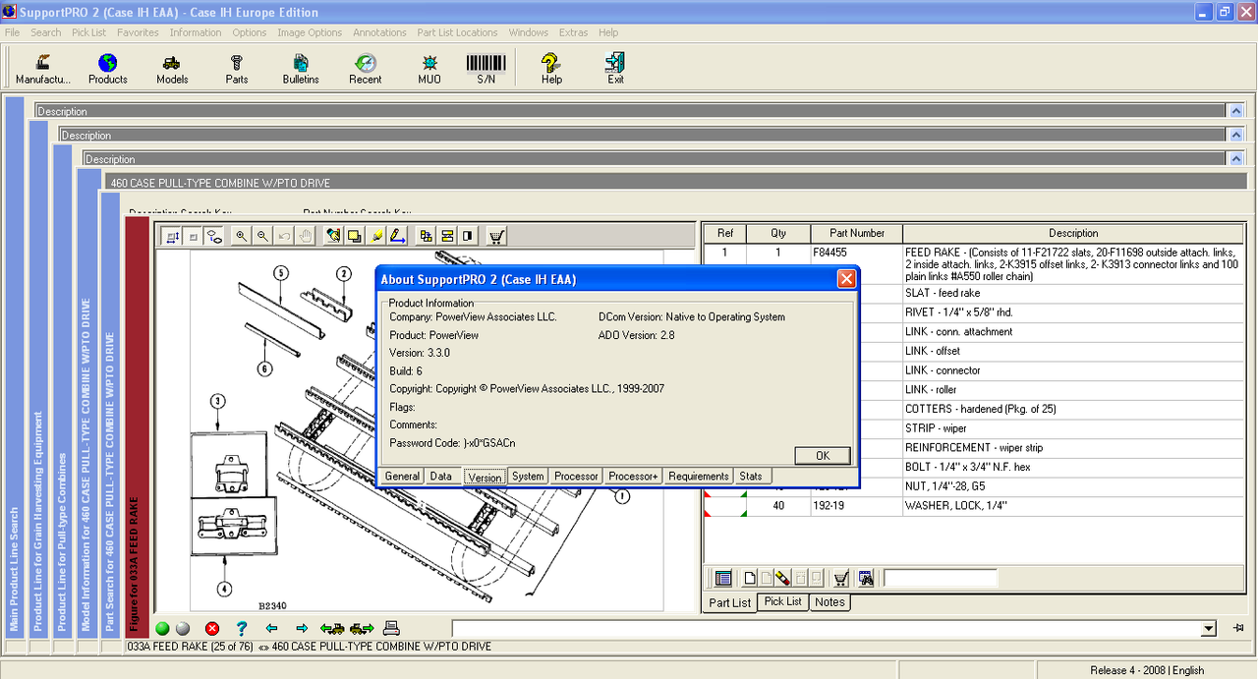
Task: Switch to the Processor+ tab
Action: coord(633,477)
